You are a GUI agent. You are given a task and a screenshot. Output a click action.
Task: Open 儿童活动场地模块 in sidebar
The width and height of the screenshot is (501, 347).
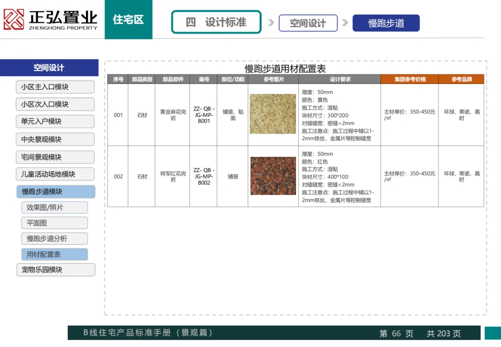coord(55,174)
